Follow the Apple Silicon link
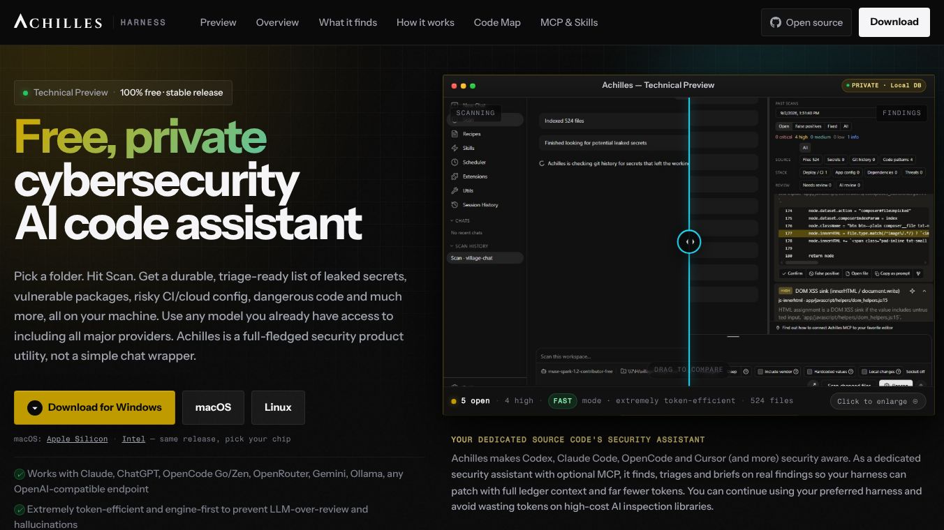The width and height of the screenshot is (944, 530). tap(78, 439)
